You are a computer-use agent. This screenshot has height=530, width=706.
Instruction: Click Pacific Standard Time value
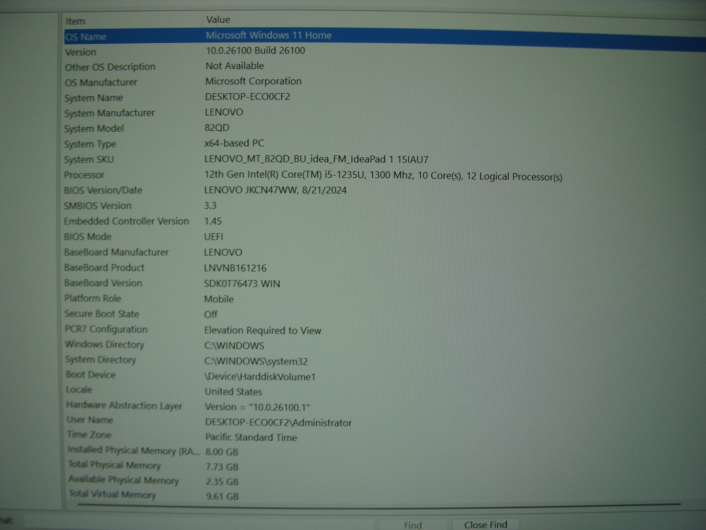[x=251, y=437]
